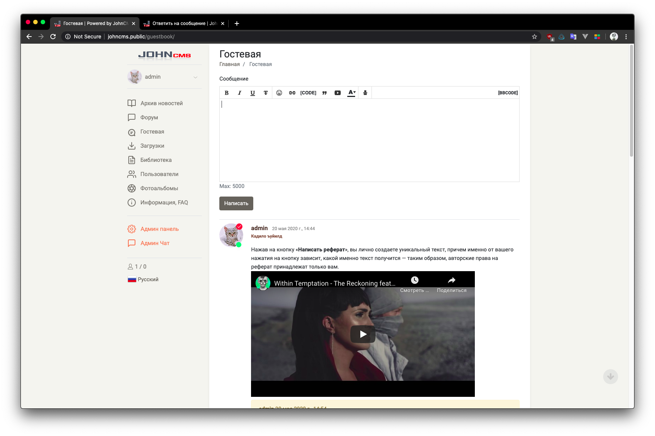This screenshot has width=655, height=436.
Task: Click into the message text area
Action: coord(369,140)
